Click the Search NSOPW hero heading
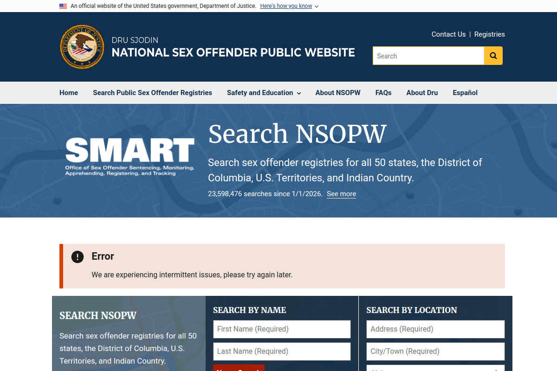The image size is (557, 371). [x=297, y=134]
